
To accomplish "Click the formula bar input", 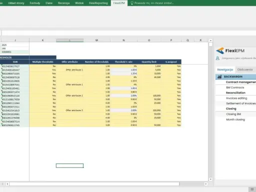I will tap(128, 33).
